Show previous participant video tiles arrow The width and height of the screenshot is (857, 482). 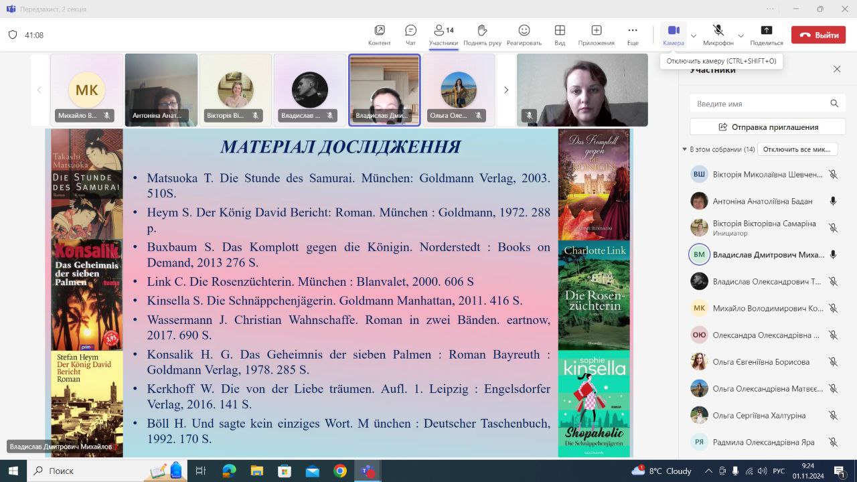[39, 90]
